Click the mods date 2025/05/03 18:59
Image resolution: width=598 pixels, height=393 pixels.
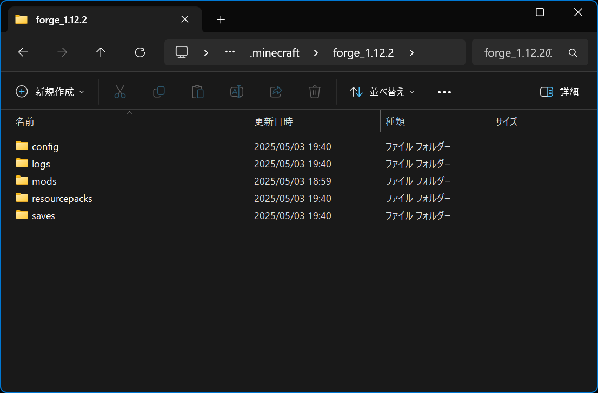293,181
